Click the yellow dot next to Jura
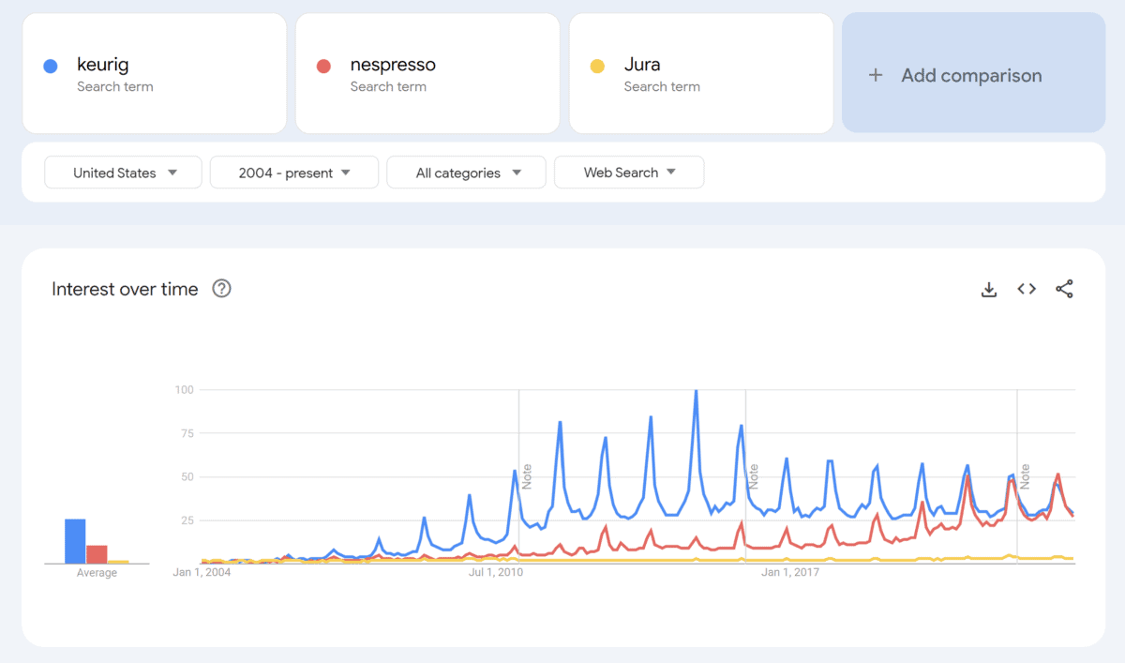Screen dimensions: 1125x663 (x=597, y=65)
